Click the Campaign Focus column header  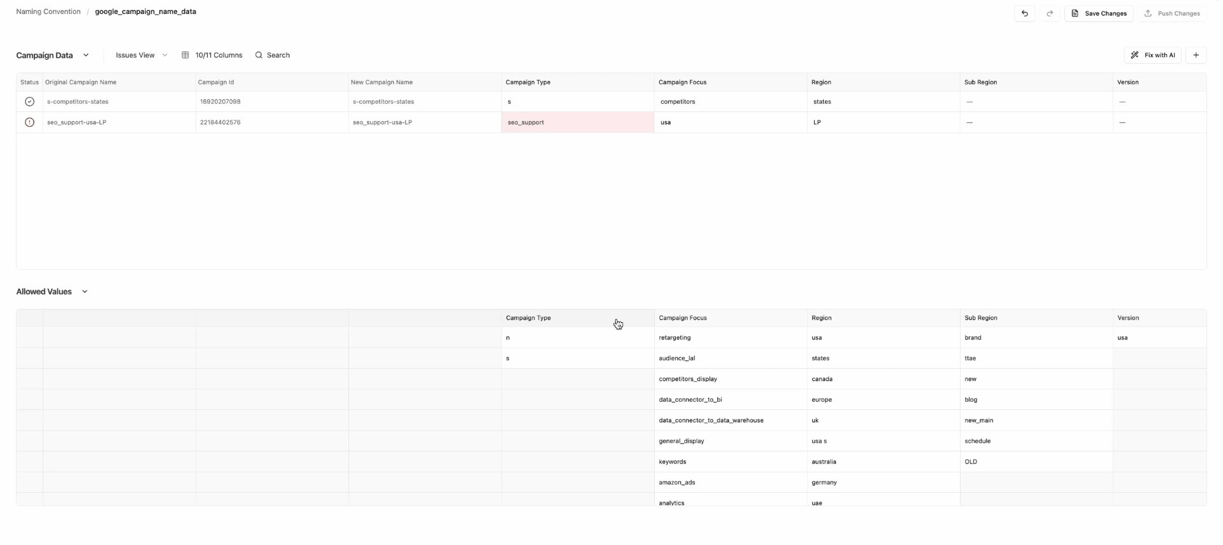[x=682, y=82]
